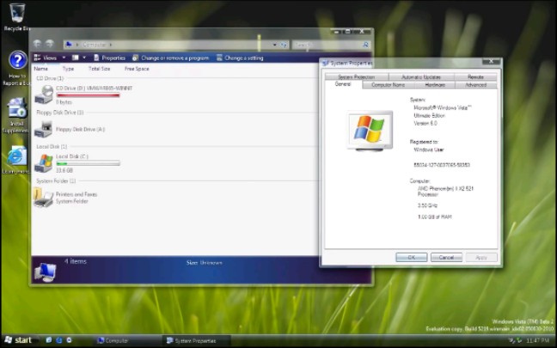Switch to the Automatic Updates tab
The width and height of the screenshot is (557, 348).
coord(421,76)
